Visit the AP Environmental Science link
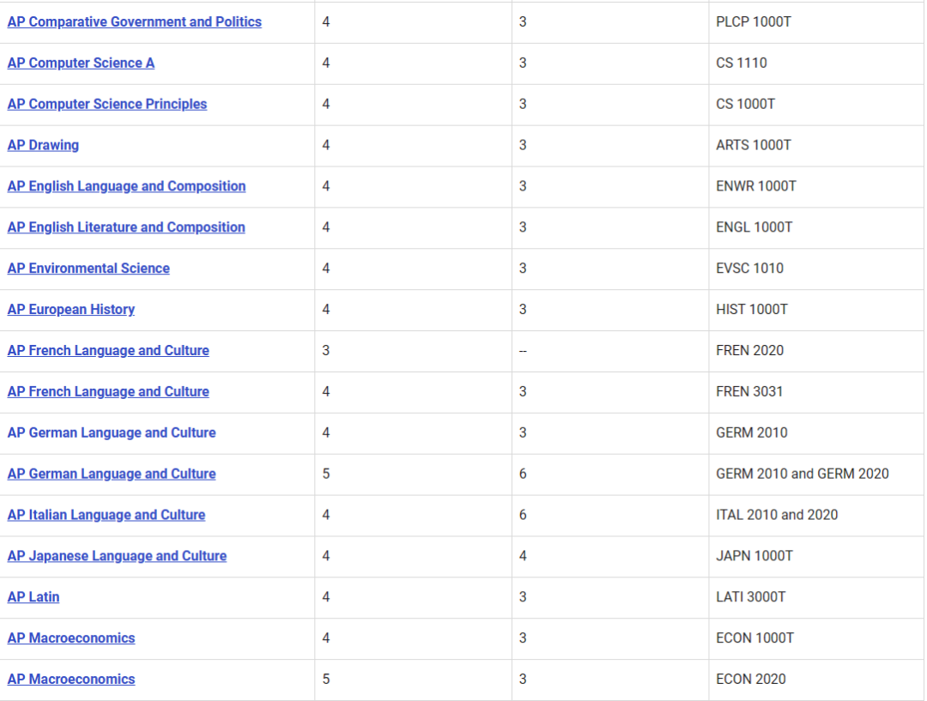 click(88, 269)
